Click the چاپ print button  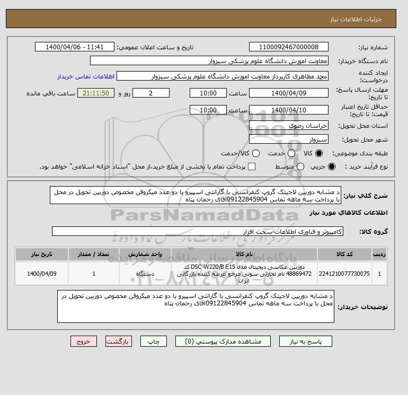click(154, 341)
